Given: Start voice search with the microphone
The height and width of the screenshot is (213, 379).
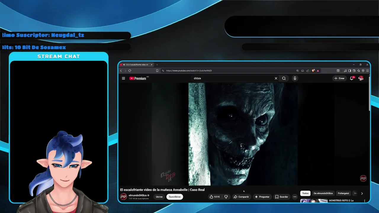Looking at the screenshot, I should (x=295, y=78).
